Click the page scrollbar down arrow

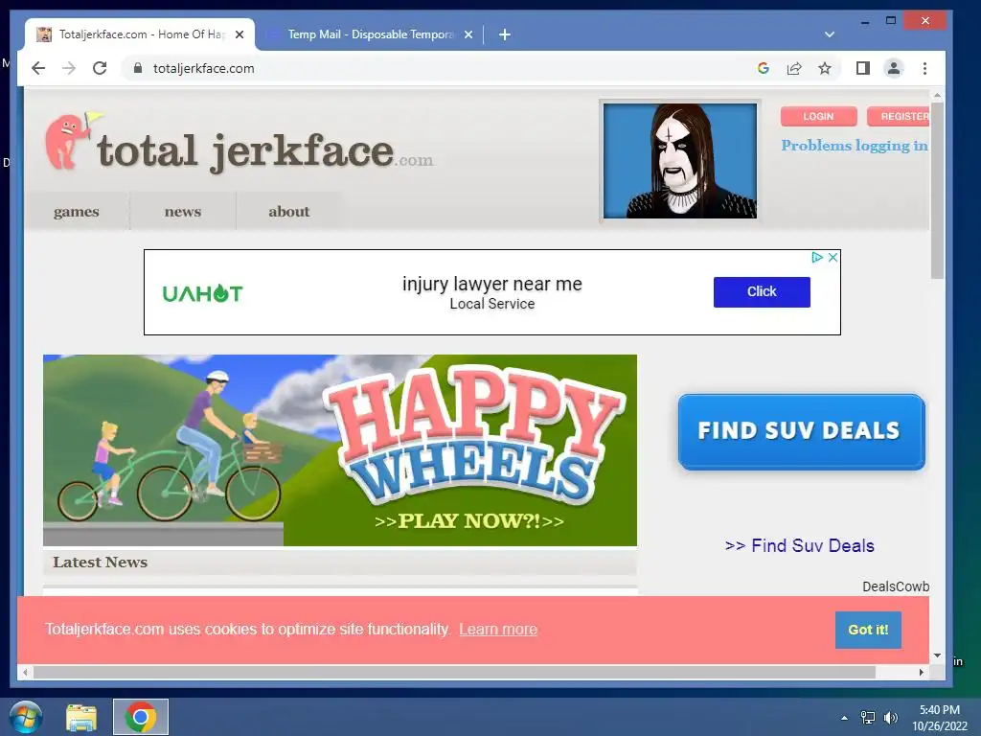pos(937,655)
